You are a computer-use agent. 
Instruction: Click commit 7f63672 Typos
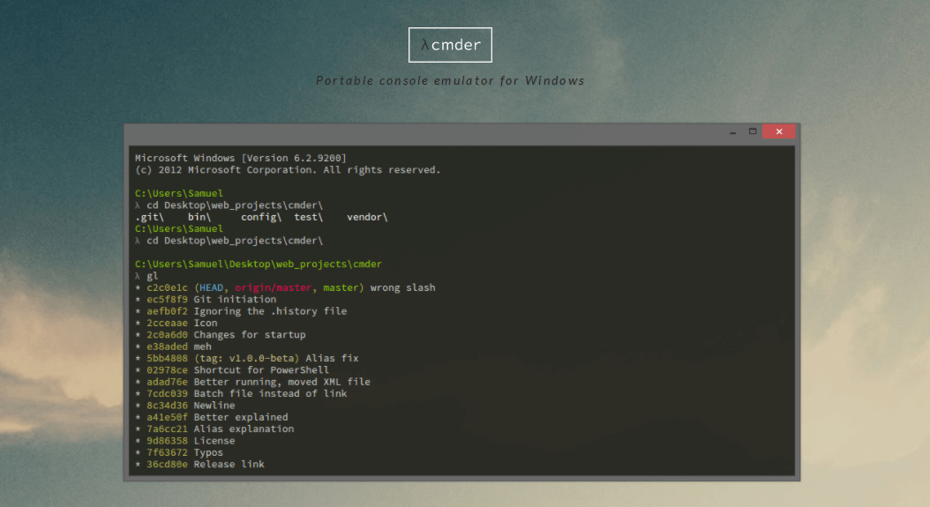click(179, 452)
